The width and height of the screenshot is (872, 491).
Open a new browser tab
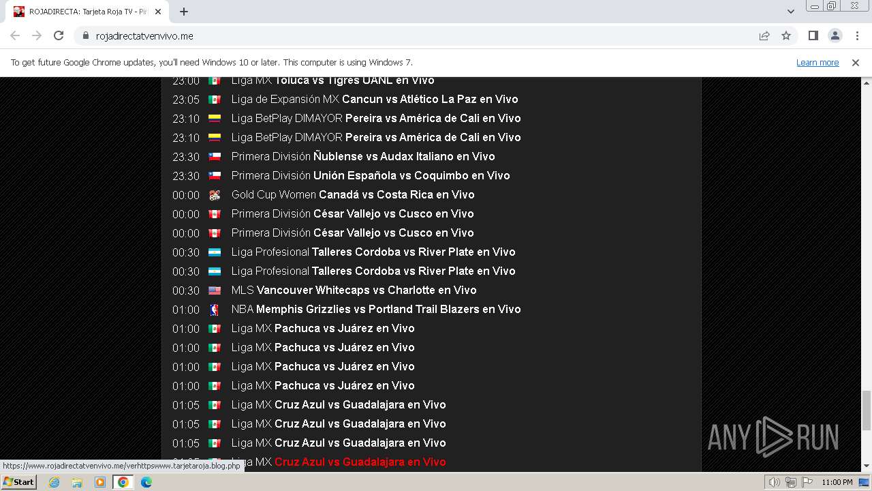(x=184, y=12)
